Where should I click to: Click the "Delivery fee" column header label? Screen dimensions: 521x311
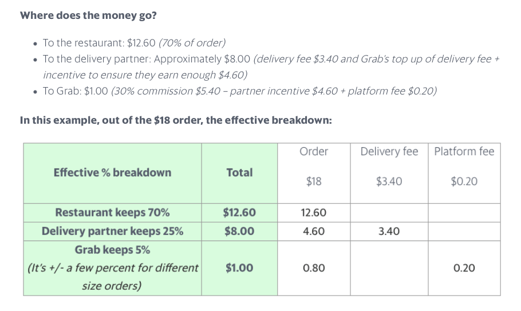389,152
